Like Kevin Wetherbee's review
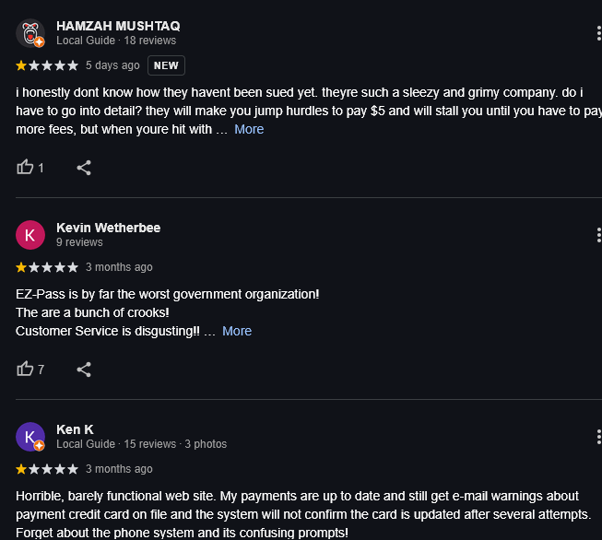The height and width of the screenshot is (540, 602). coord(26,370)
